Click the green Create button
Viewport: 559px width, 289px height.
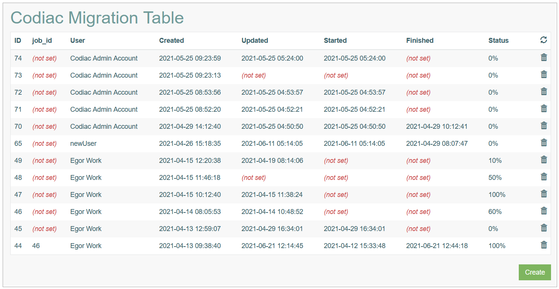(x=535, y=272)
